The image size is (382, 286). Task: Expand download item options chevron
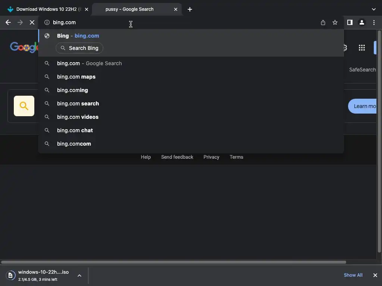click(x=79, y=276)
